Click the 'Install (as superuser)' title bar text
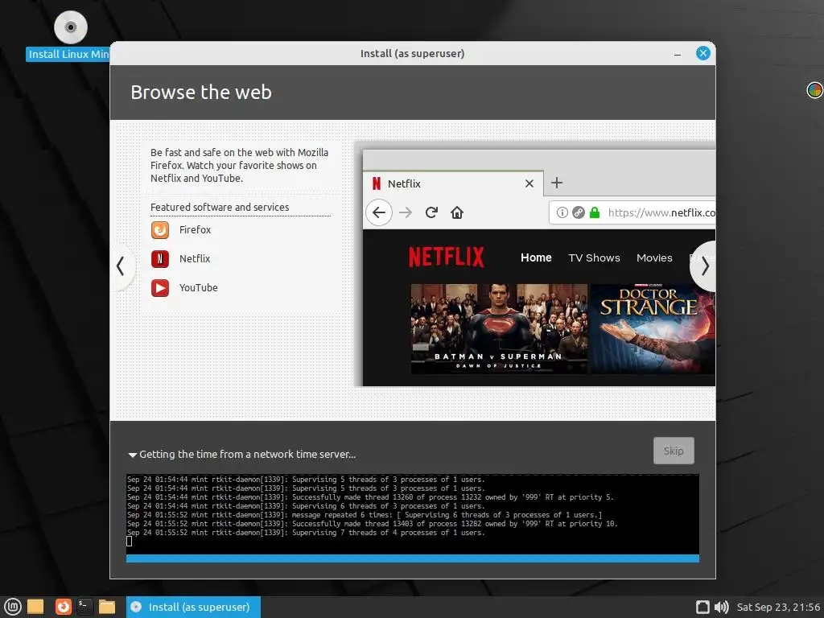824x618 pixels. [413, 54]
